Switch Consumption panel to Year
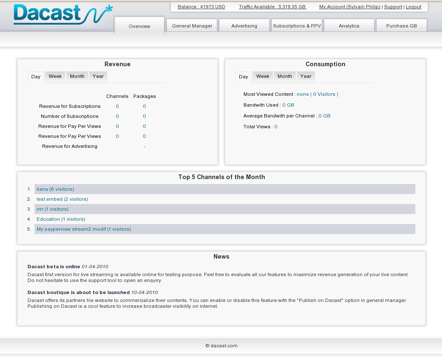This screenshot has width=442, height=359. tap(306, 77)
